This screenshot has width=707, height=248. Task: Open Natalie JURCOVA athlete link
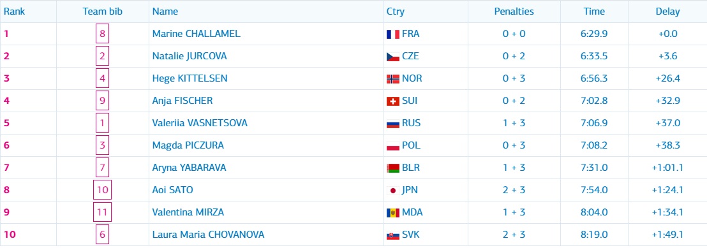pos(190,56)
